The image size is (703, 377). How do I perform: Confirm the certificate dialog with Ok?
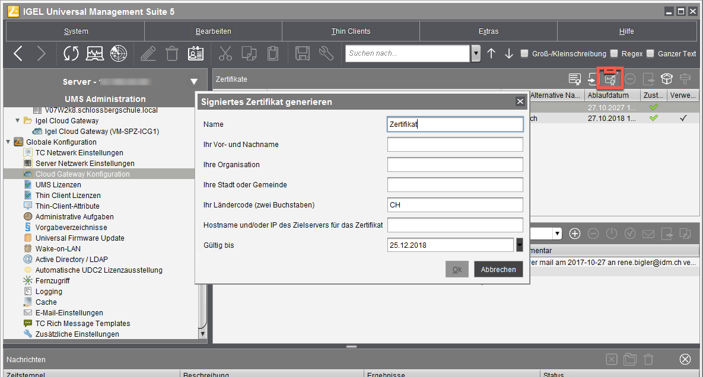pyautogui.click(x=457, y=269)
